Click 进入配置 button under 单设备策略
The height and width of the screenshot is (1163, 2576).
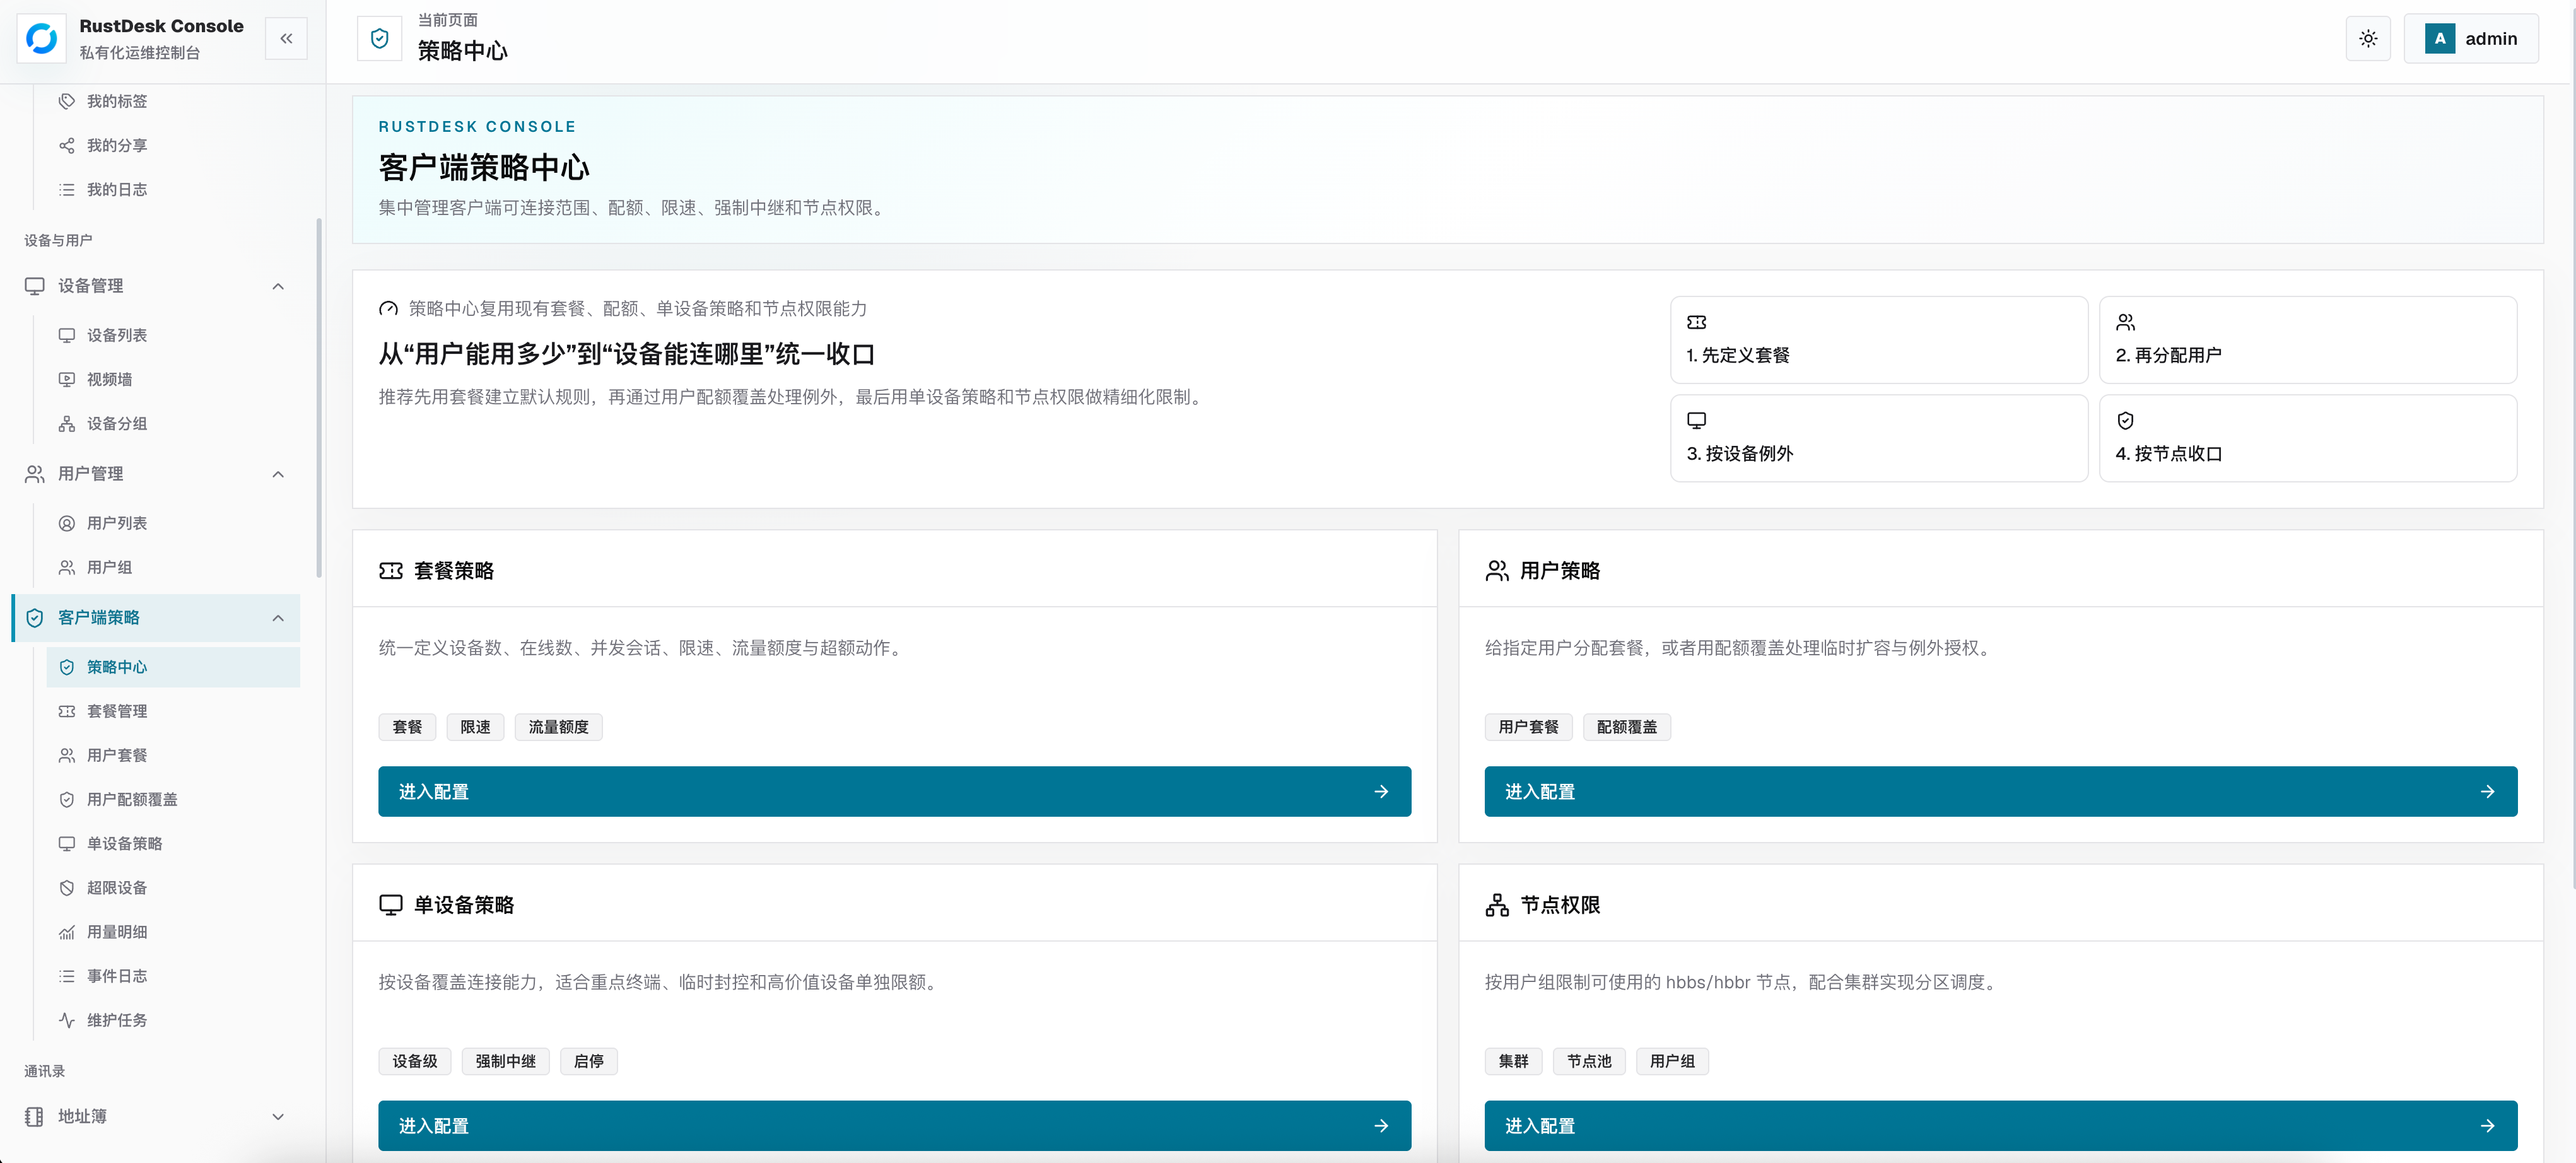coord(894,1125)
